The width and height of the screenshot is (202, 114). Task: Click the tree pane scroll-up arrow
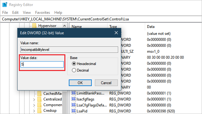(64, 26)
